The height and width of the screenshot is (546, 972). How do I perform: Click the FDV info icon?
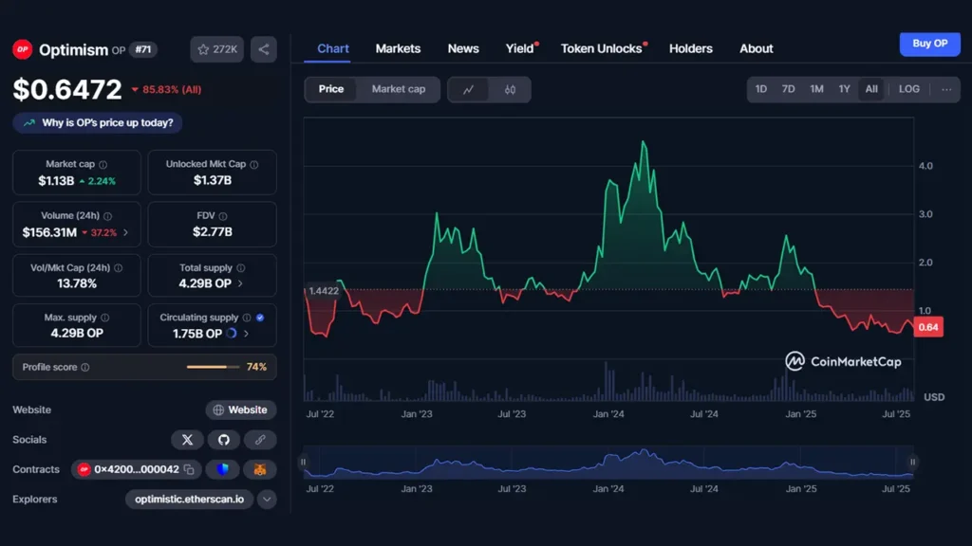pos(223,216)
